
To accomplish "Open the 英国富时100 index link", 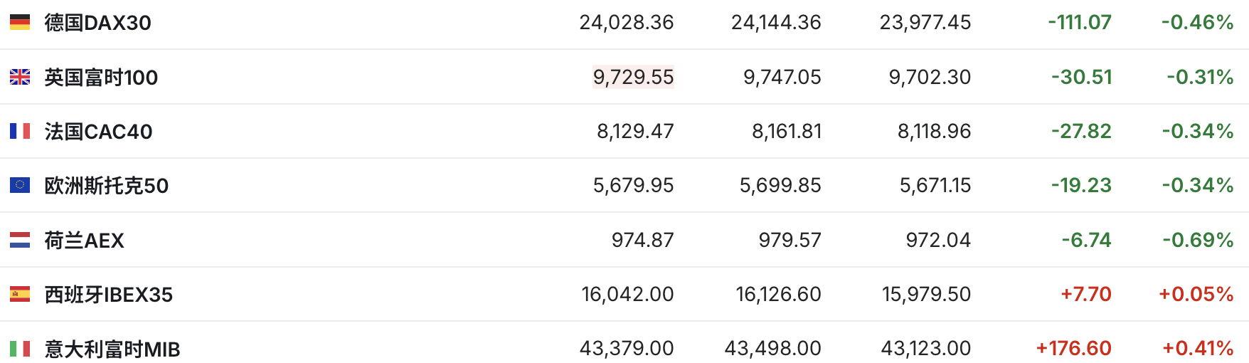I will [101, 77].
